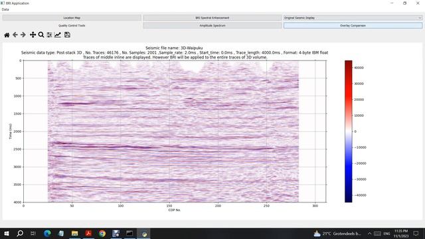The image size is (425, 239).
Task: Click the ENG language indicator
Action: (x=386, y=233)
